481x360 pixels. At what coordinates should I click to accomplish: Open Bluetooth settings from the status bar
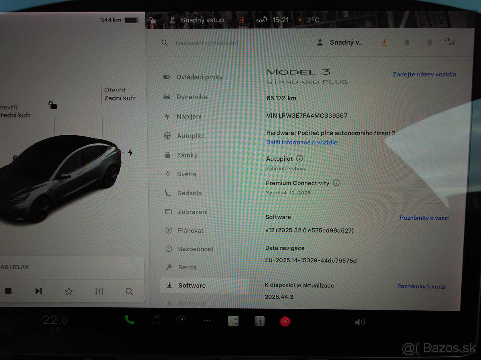click(430, 42)
